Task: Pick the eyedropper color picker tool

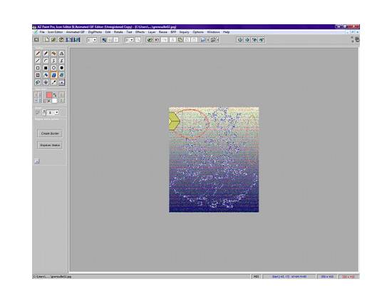Action: tap(53, 82)
